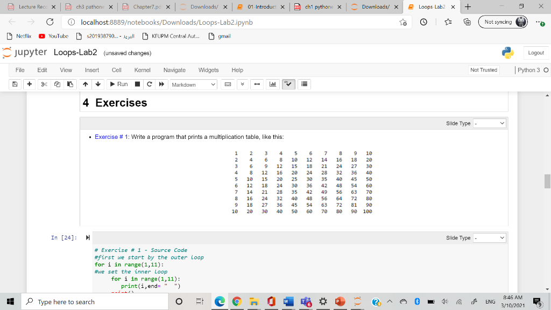Interrupt the kernel with stop icon
The image size is (551, 310).
click(137, 84)
